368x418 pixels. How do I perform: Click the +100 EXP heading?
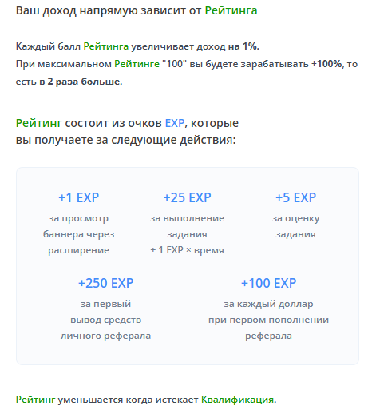click(268, 283)
